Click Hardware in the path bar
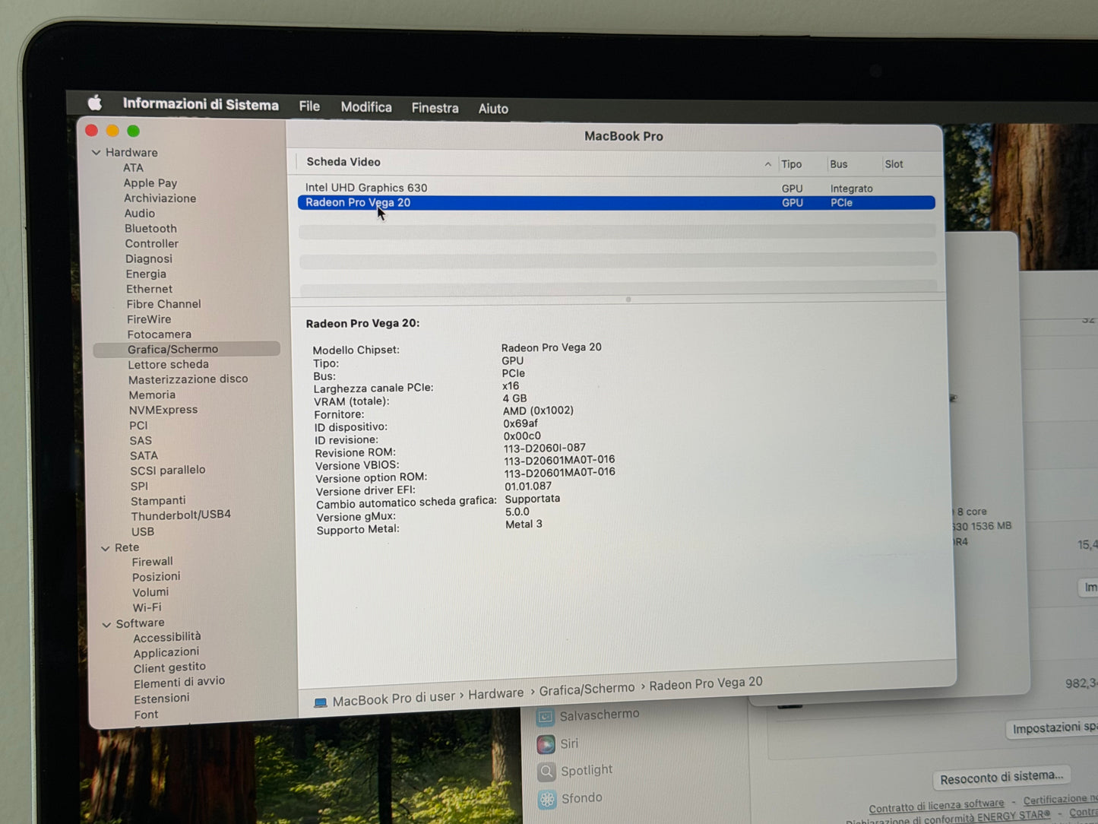This screenshot has width=1098, height=824. [496, 694]
